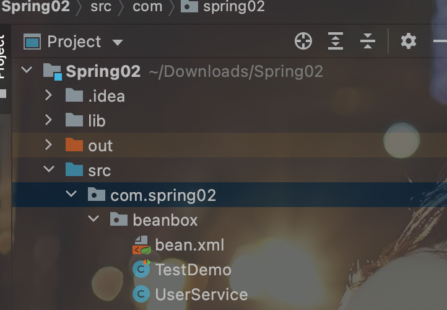Expand the .idea folder chevron
The width and height of the screenshot is (447, 310).
point(49,95)
